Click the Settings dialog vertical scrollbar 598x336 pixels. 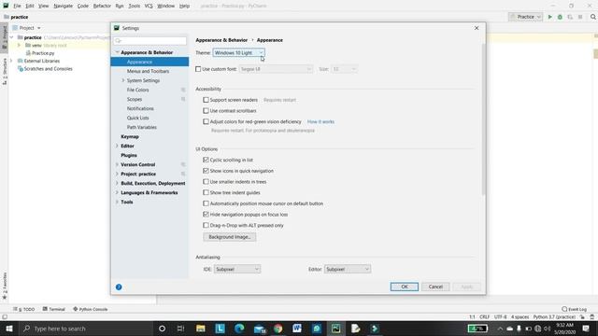coord(484,119)
